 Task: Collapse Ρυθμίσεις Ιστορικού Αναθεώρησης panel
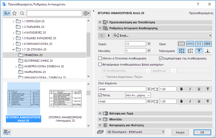(x=100, y=28)
